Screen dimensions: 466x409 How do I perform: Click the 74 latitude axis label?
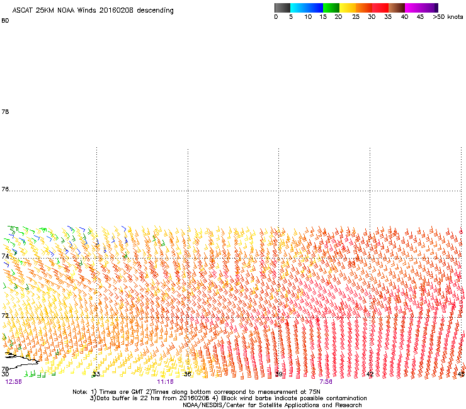pos(5,256)
